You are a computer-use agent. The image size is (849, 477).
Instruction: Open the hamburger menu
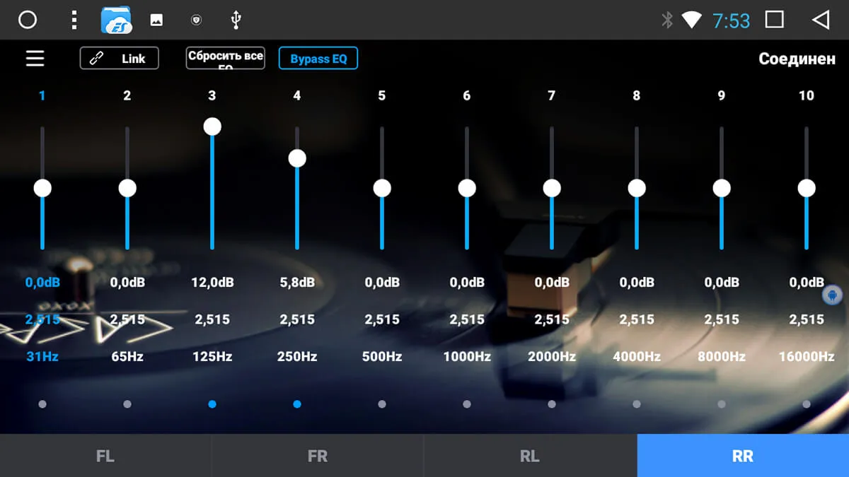[x=35, y=59]
